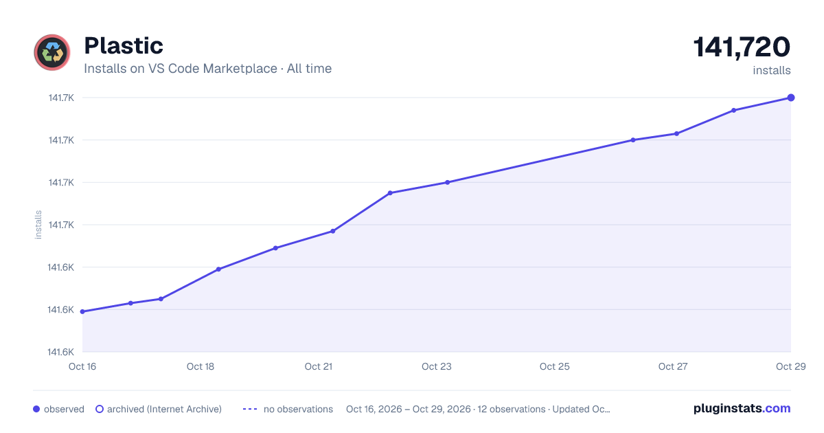The height and width of the screenshot is (433, 824).
Task: Click the 'Oct 16, 2026 – Oct 29, 2026' date range text
Action: click(409, 409)
